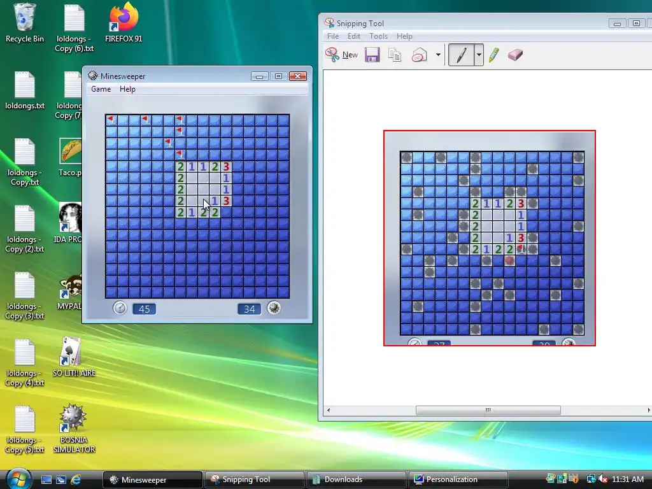Open the Minesweeper Game menu

click(101, 89)
